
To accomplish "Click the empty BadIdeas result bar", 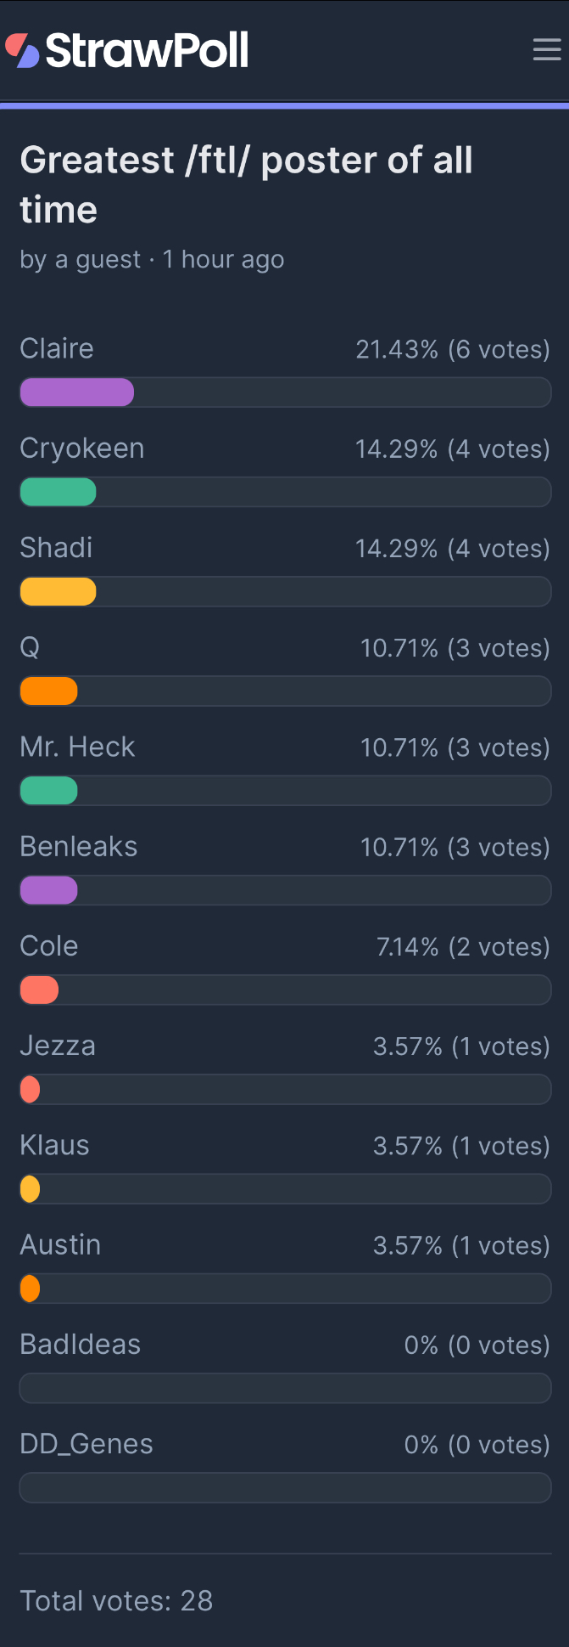I will [x=285, y=1387].
